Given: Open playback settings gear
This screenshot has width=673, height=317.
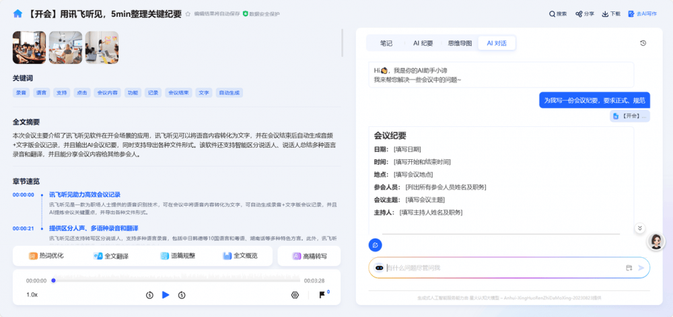Looking at the screenshot, I should tap(295, 295).
